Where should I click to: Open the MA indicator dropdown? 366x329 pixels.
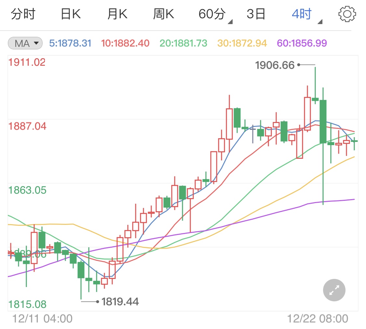pyautogui.click(x=25, y=43)
